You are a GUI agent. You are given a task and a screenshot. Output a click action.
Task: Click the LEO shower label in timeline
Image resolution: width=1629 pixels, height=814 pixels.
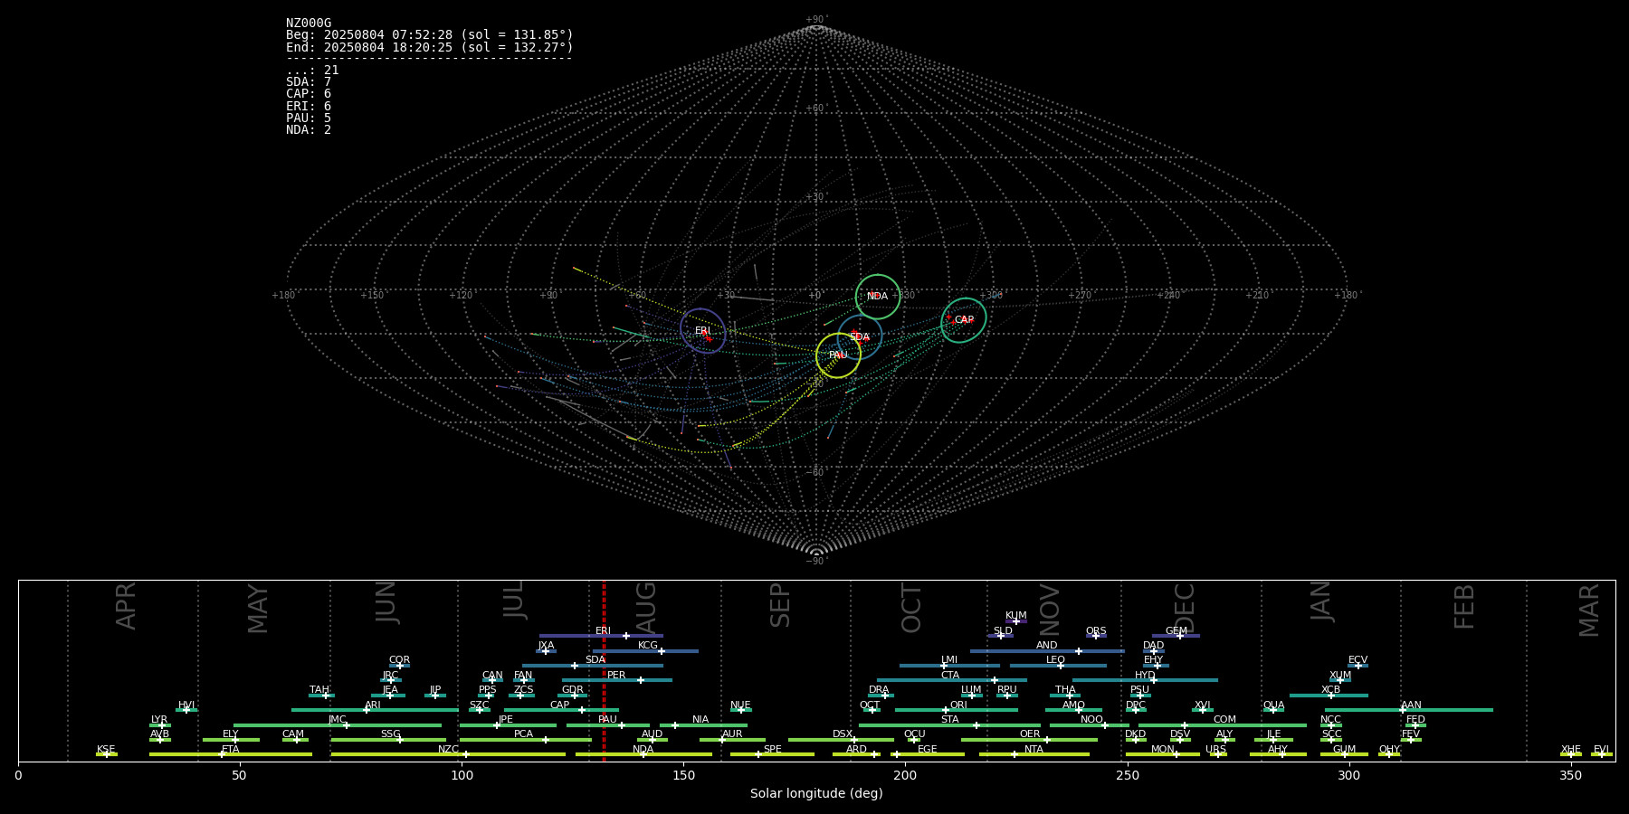point(1056,660)
